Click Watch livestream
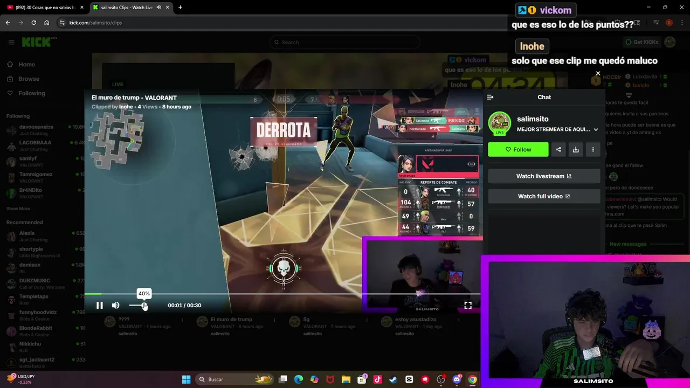The image size is (690, 388). tap(544, 176)
